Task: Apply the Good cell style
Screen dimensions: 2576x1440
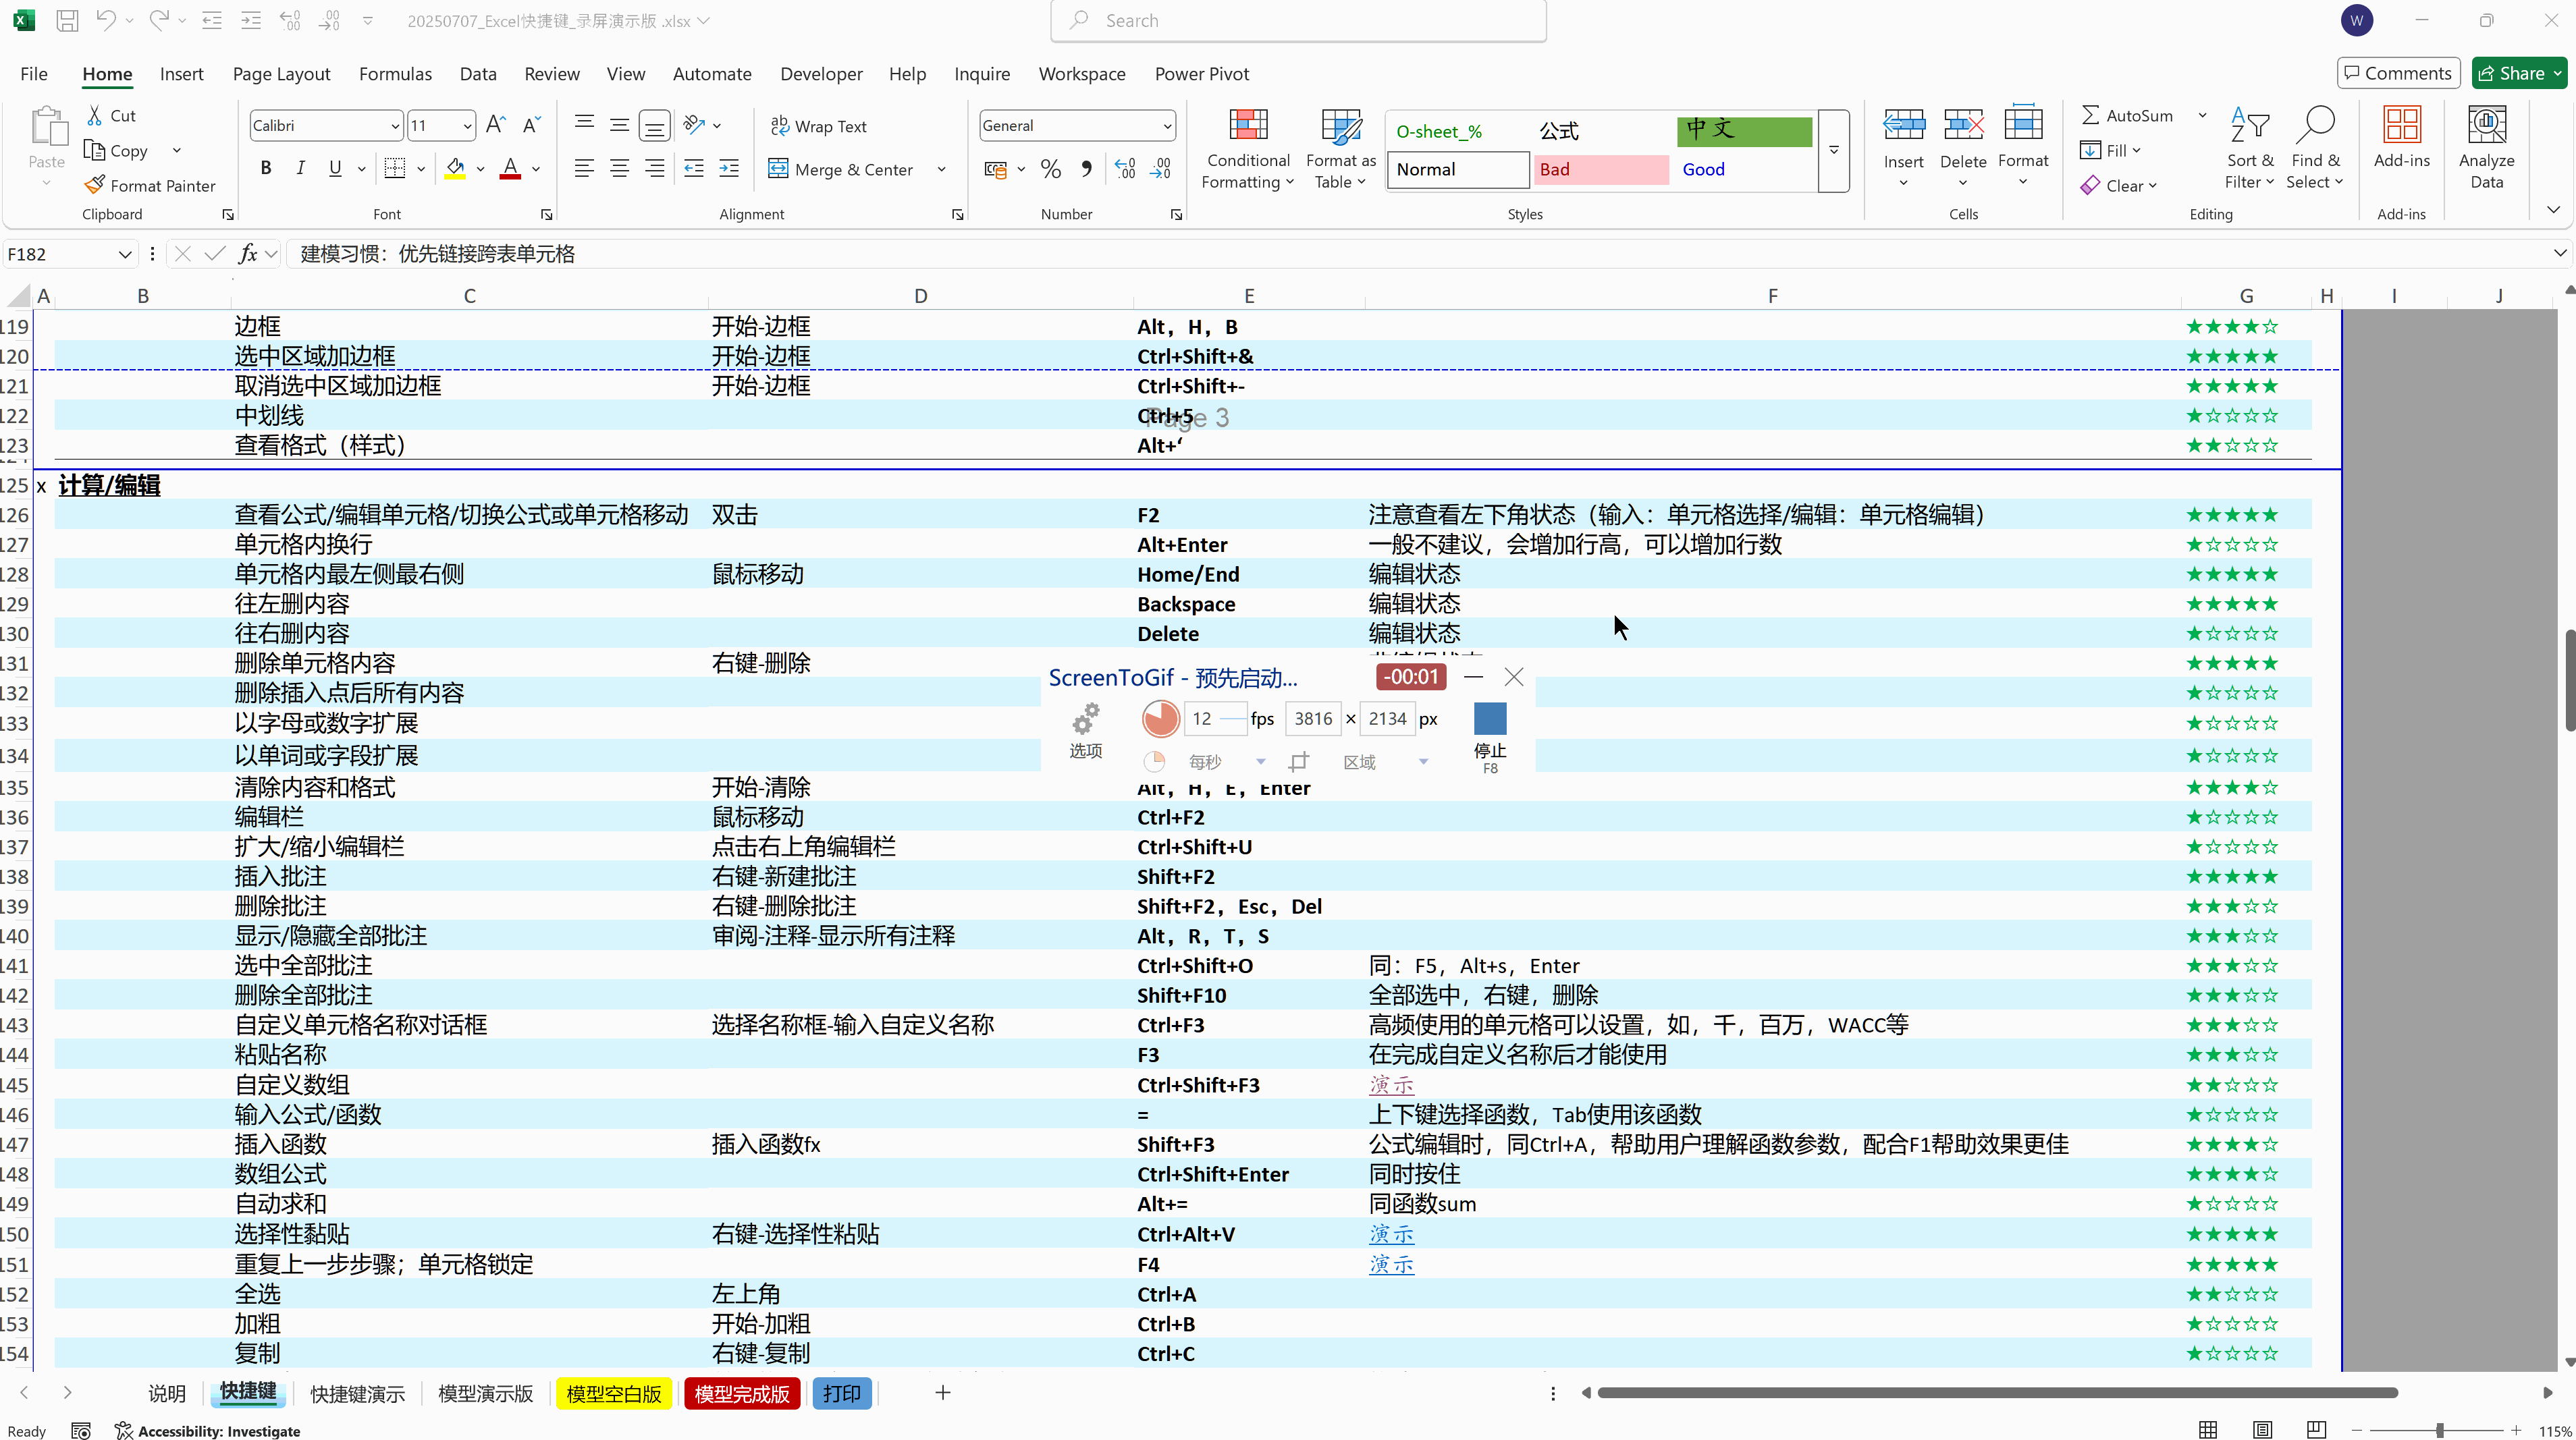Action: 1744,169
